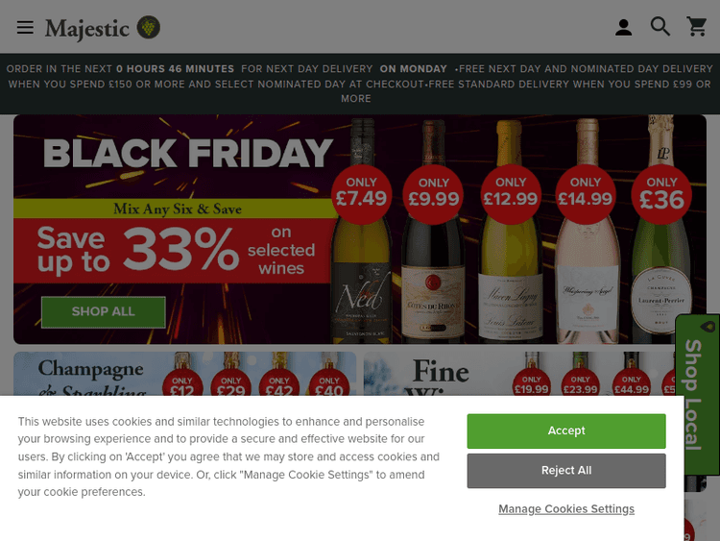
Task: Click the delivery information notice bar
Action: pos(360,84)
